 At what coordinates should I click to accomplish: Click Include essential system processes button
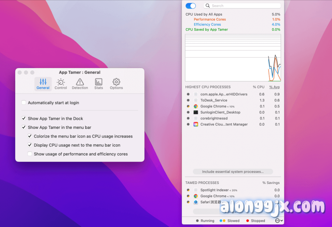click(233, 172)
